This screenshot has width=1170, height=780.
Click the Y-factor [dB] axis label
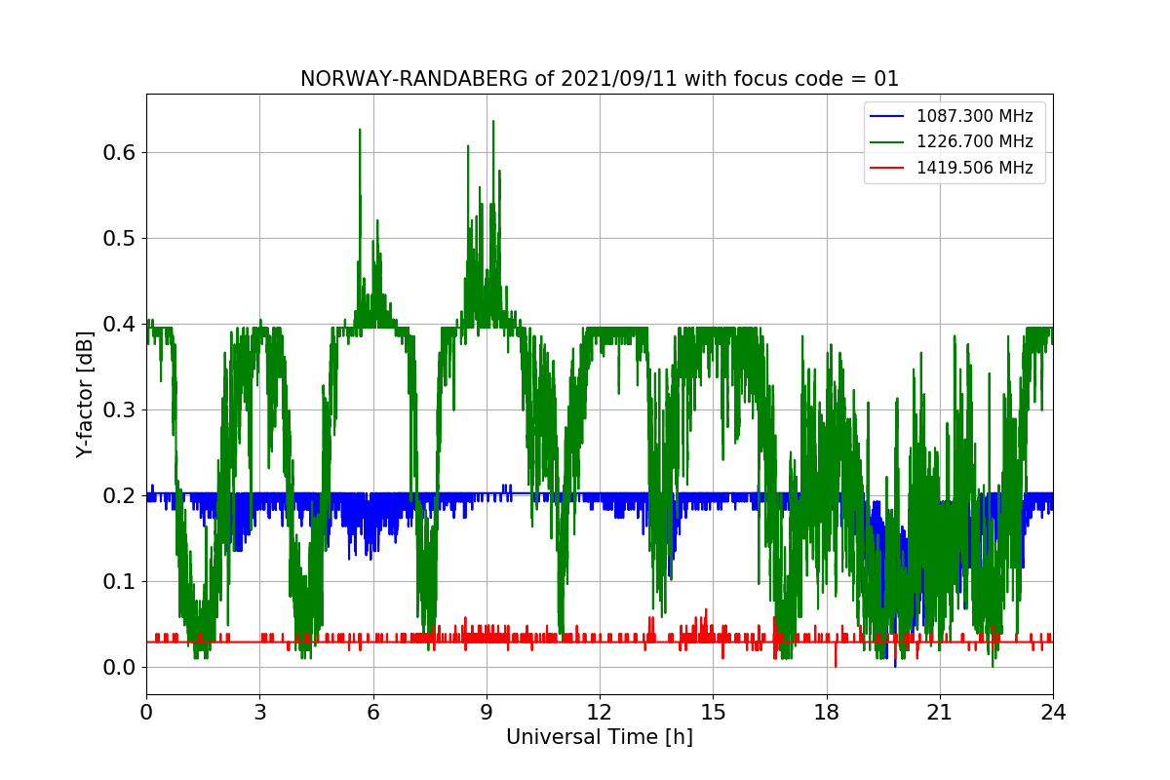coord(86,395)
